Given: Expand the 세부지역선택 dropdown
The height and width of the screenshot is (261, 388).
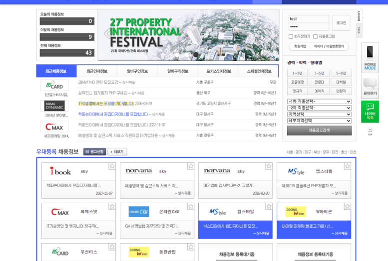Looking at the screenshot, I should click(x=319, y=121).
